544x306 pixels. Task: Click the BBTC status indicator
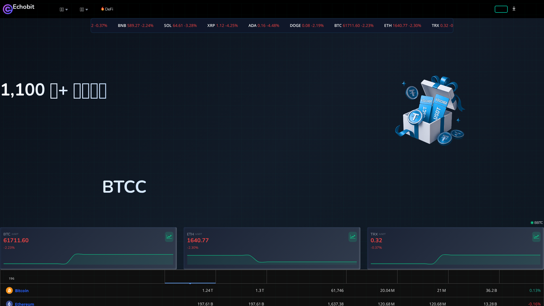click(x=537, y=223)
